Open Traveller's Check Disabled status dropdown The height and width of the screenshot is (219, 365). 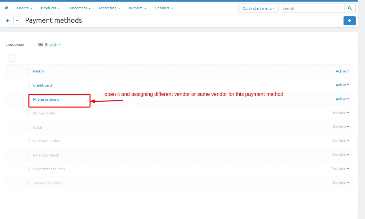point(340,183)
